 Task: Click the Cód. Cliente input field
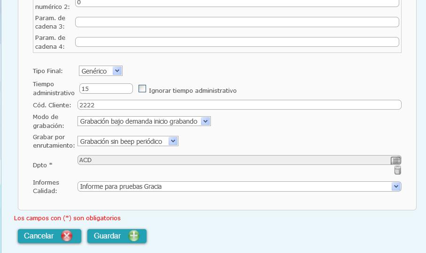240,105
